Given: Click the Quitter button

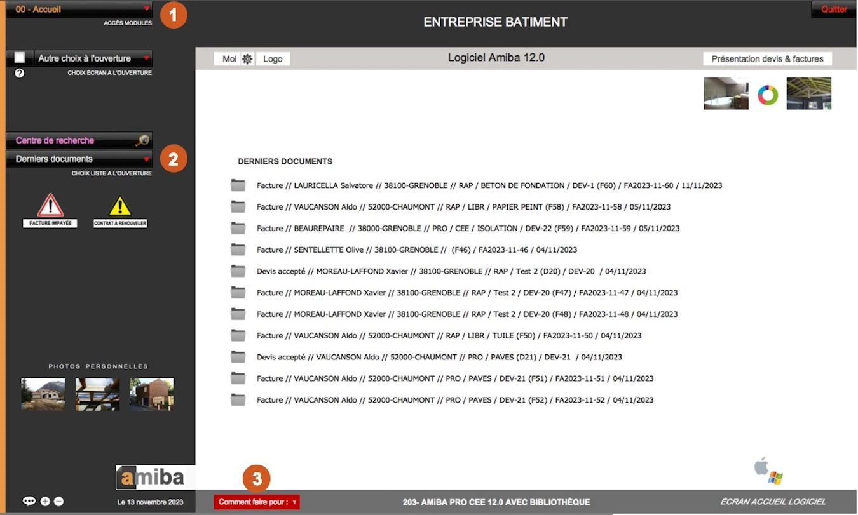Looking at the screenshot, I should [x=834, y=10].
